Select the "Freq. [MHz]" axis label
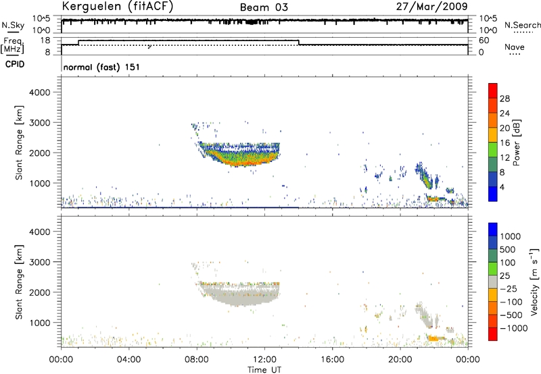Screen dimensions: 541x374 pos(13,45)
